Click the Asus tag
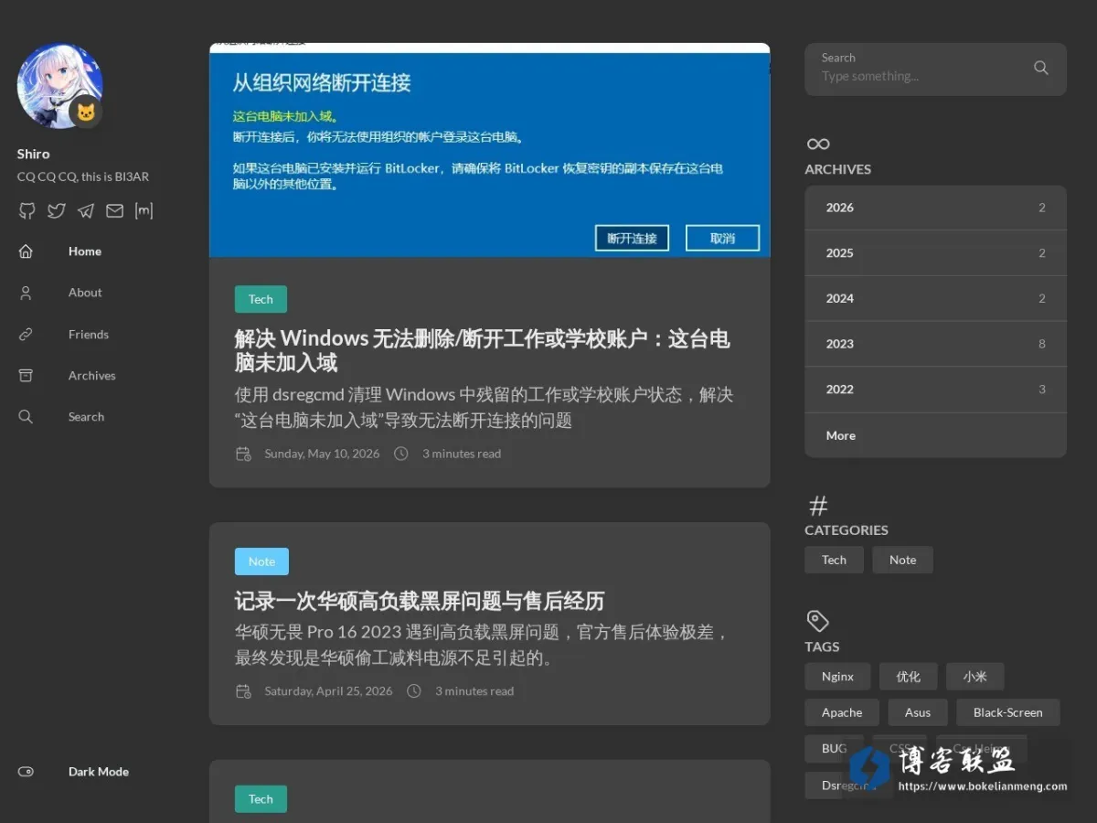 click(x=918, y=712)
